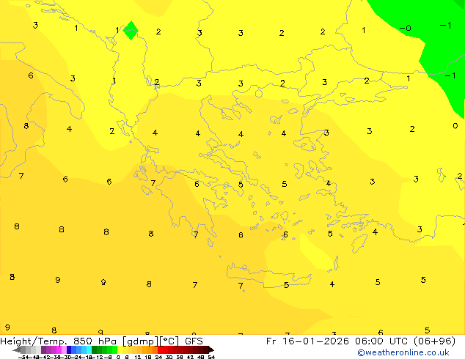Click the dark blue legend segment above -30
This screenshot has width=465, height=359.
(69, 350)
